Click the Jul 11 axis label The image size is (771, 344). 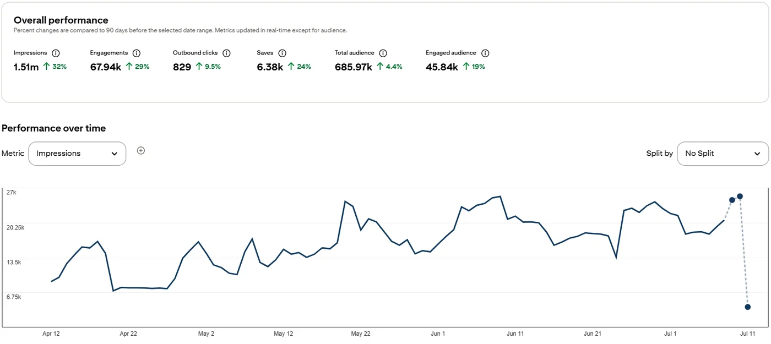(x=747, y=334)
